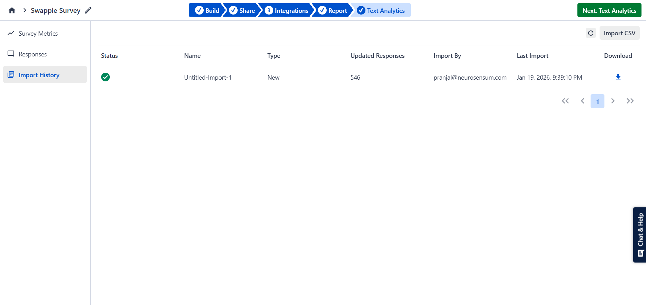The width and height of the screenshot is (646, 305).
Task: Go to previous page arrow
Action: [x=583, y=101]
